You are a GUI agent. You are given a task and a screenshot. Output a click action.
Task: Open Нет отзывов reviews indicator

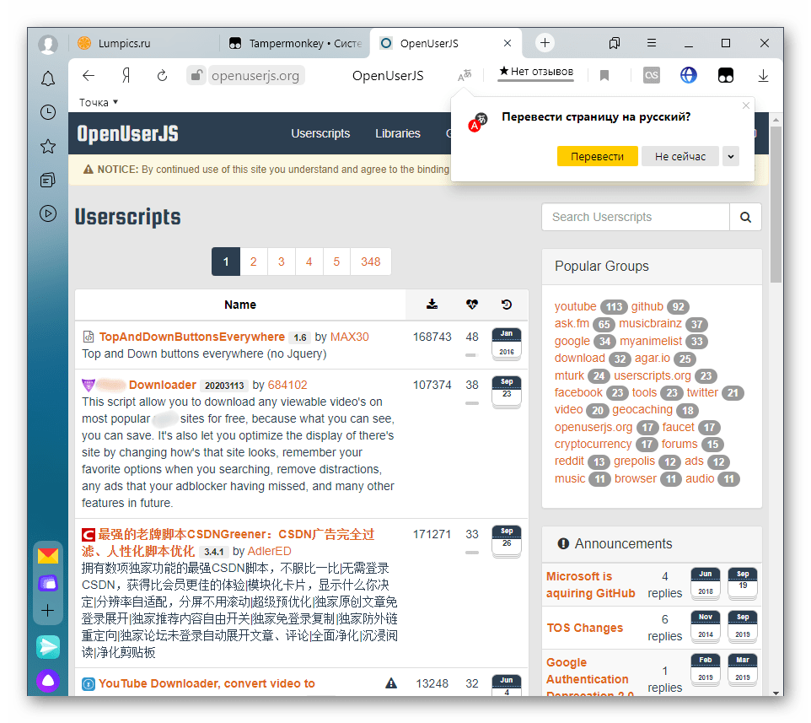tap(536, 72)
